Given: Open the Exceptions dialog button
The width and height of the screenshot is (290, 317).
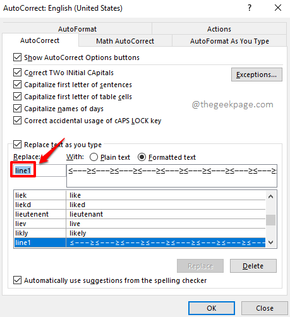Looking at the screenshot, I should point(257,75).
